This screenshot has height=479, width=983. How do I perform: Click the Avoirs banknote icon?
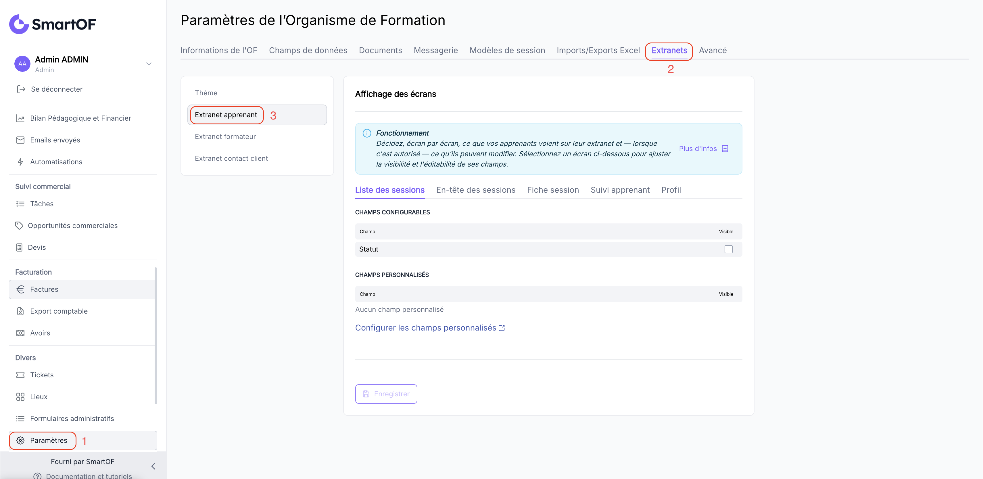click(20, 333)
